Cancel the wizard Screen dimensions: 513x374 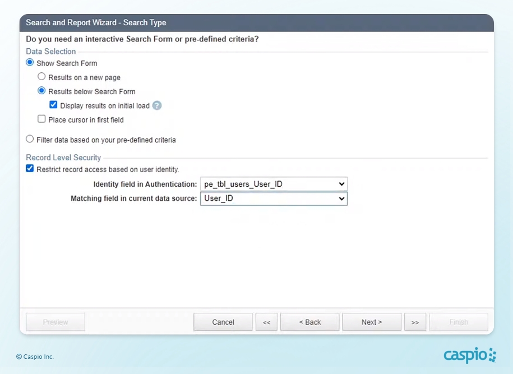(223, 322)
